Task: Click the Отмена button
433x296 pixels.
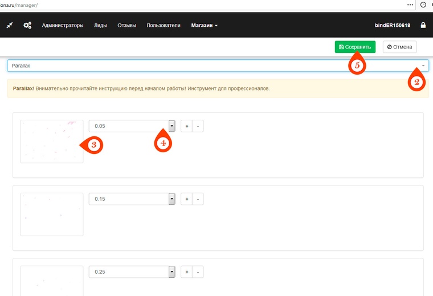Action: pyautogui.click(x=399, y=47)
